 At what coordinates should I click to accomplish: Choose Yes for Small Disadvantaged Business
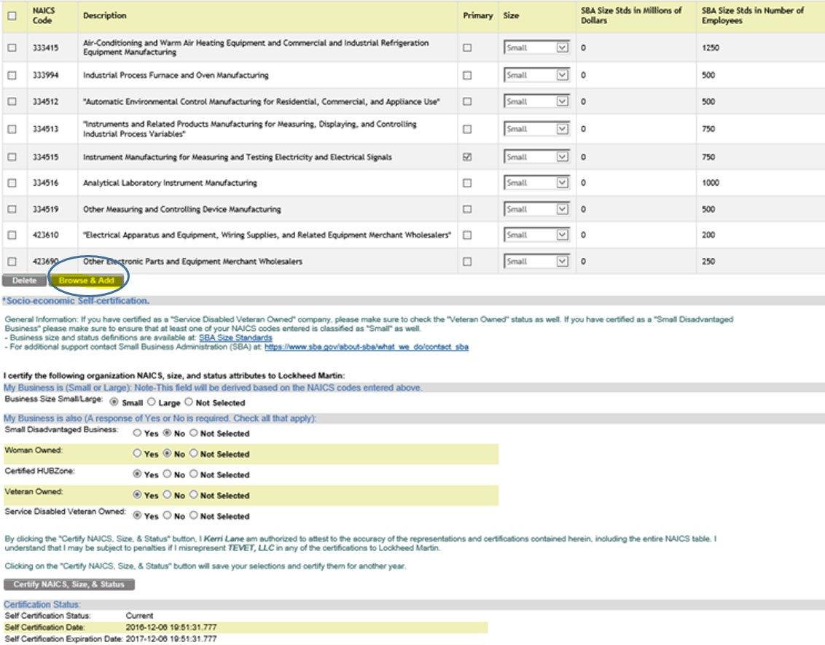[x=136, y=433]
